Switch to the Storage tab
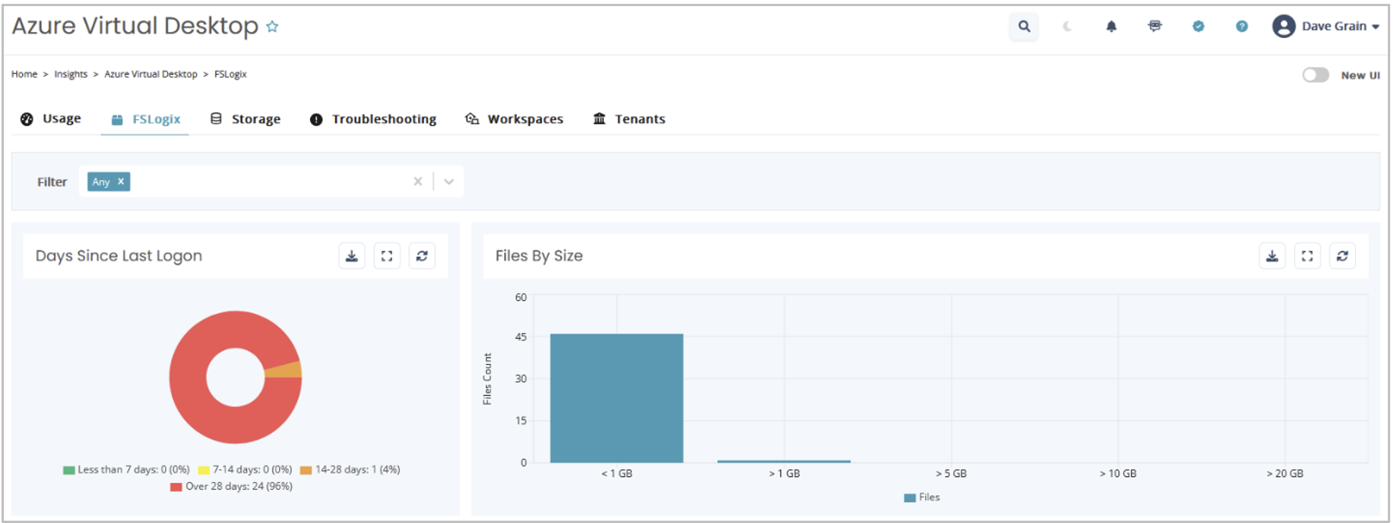The image size is (1394, 523). (246, 119)
